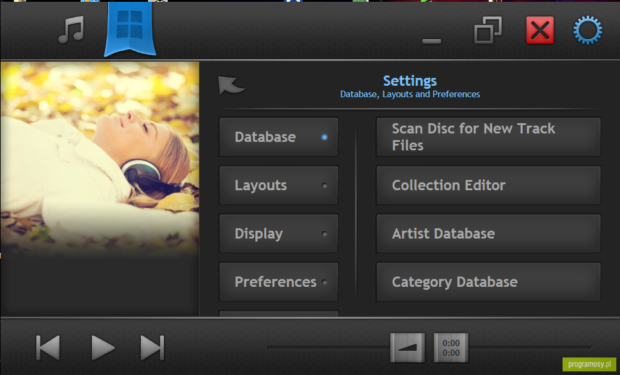Click the 0:00 time position handle
The image size is (620, 375).
pyautogui.click(x=451, y=348)
